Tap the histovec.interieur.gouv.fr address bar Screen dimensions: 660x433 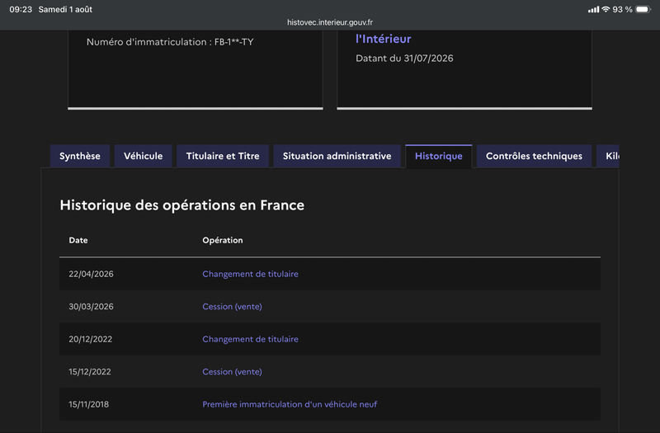pos(330,22)
